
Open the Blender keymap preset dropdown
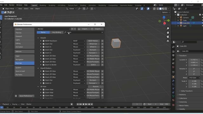tap(54, 29)
